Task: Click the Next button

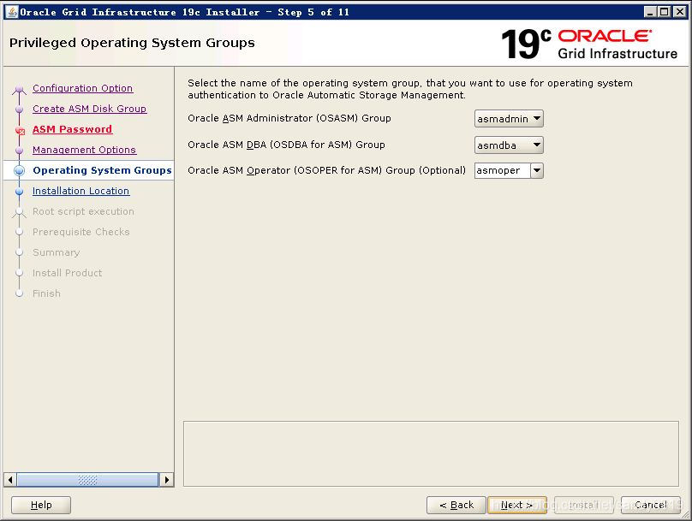Action: 517,505
